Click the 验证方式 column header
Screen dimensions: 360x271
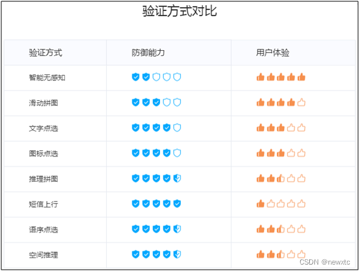point(46,53)
